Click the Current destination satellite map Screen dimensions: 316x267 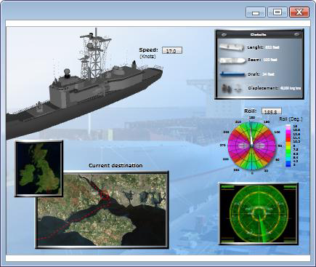tap(102, 210)
